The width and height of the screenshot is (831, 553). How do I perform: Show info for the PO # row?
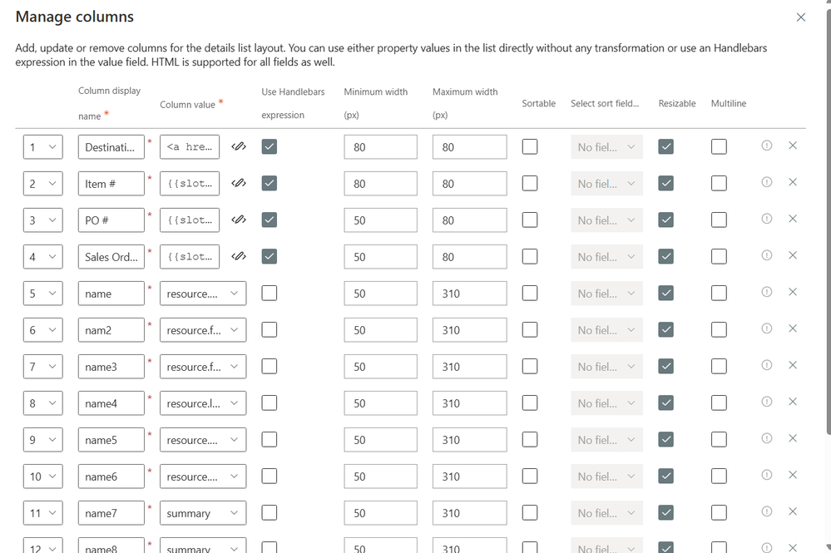pyautogui.click(x=767, y=219)
